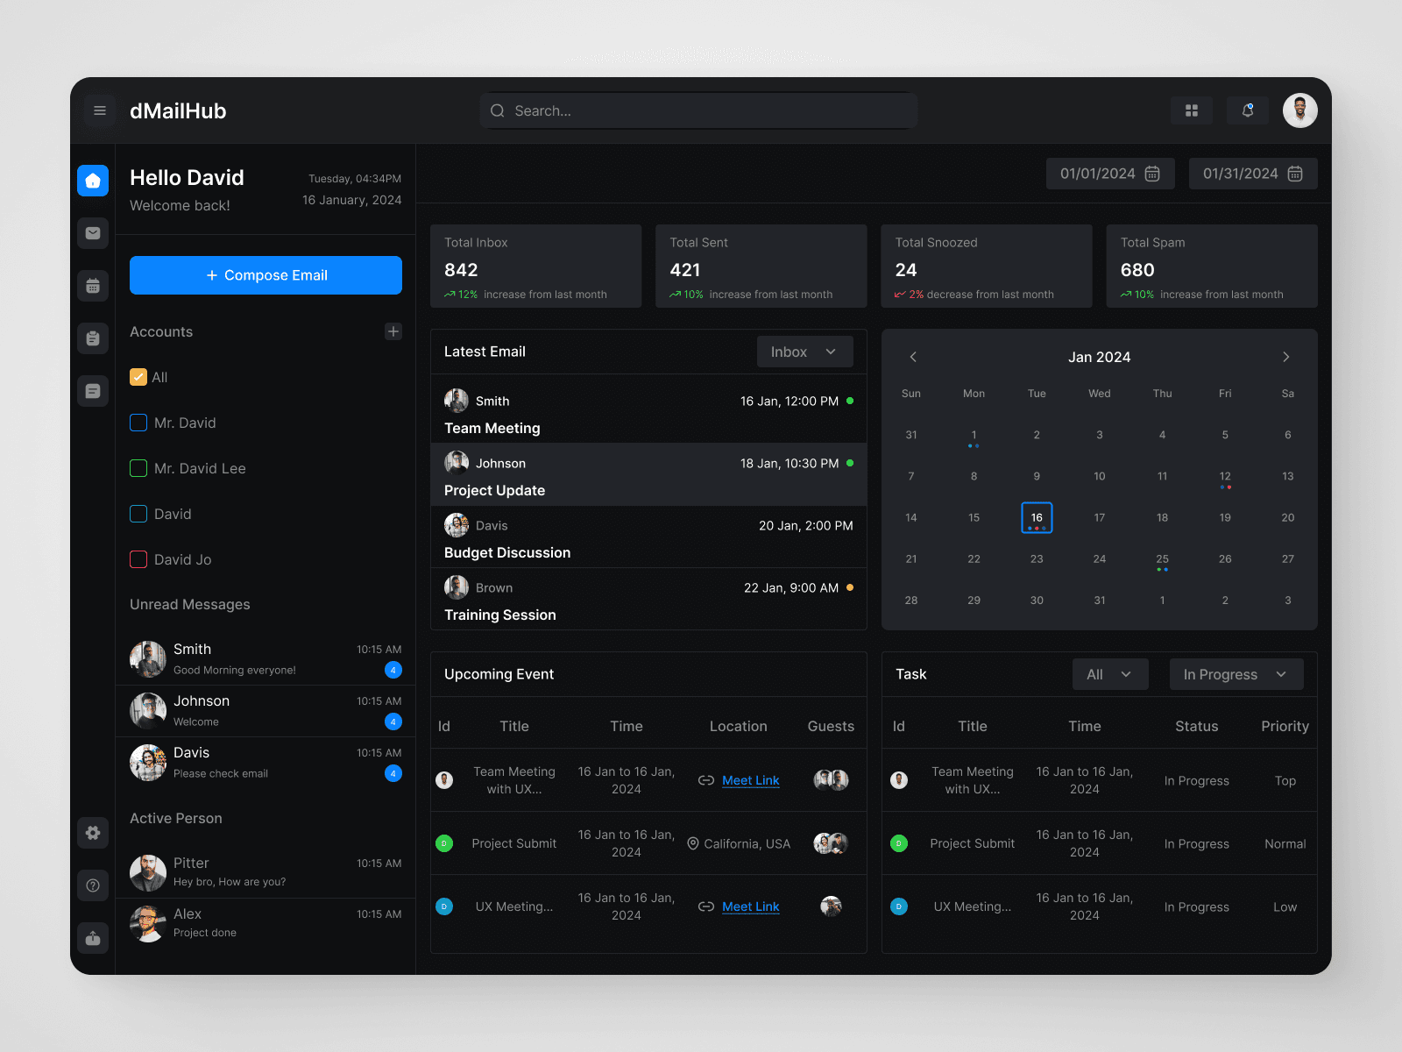
Task: Click Total Snoozed 24 card
Action: coord(987,266)
